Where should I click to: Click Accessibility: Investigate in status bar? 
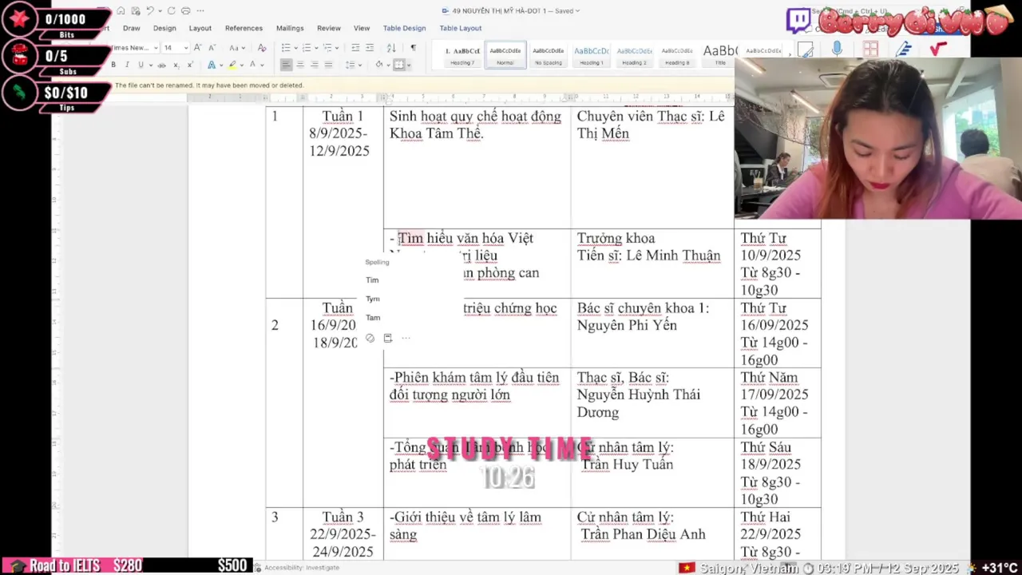point(302,568)
